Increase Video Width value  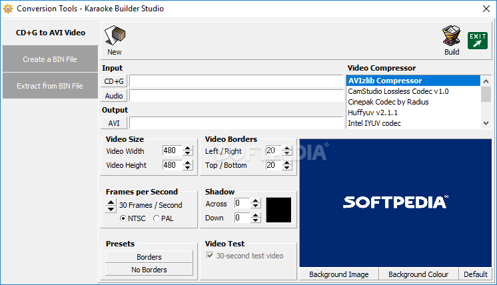click(188, 148)
